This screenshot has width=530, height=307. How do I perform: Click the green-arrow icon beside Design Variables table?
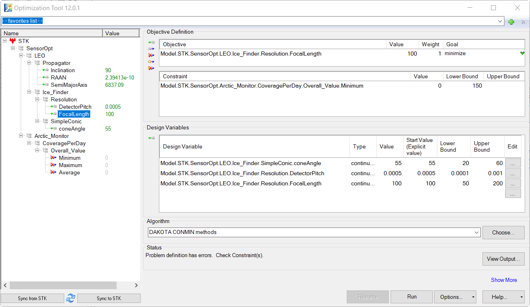(151, 138)
